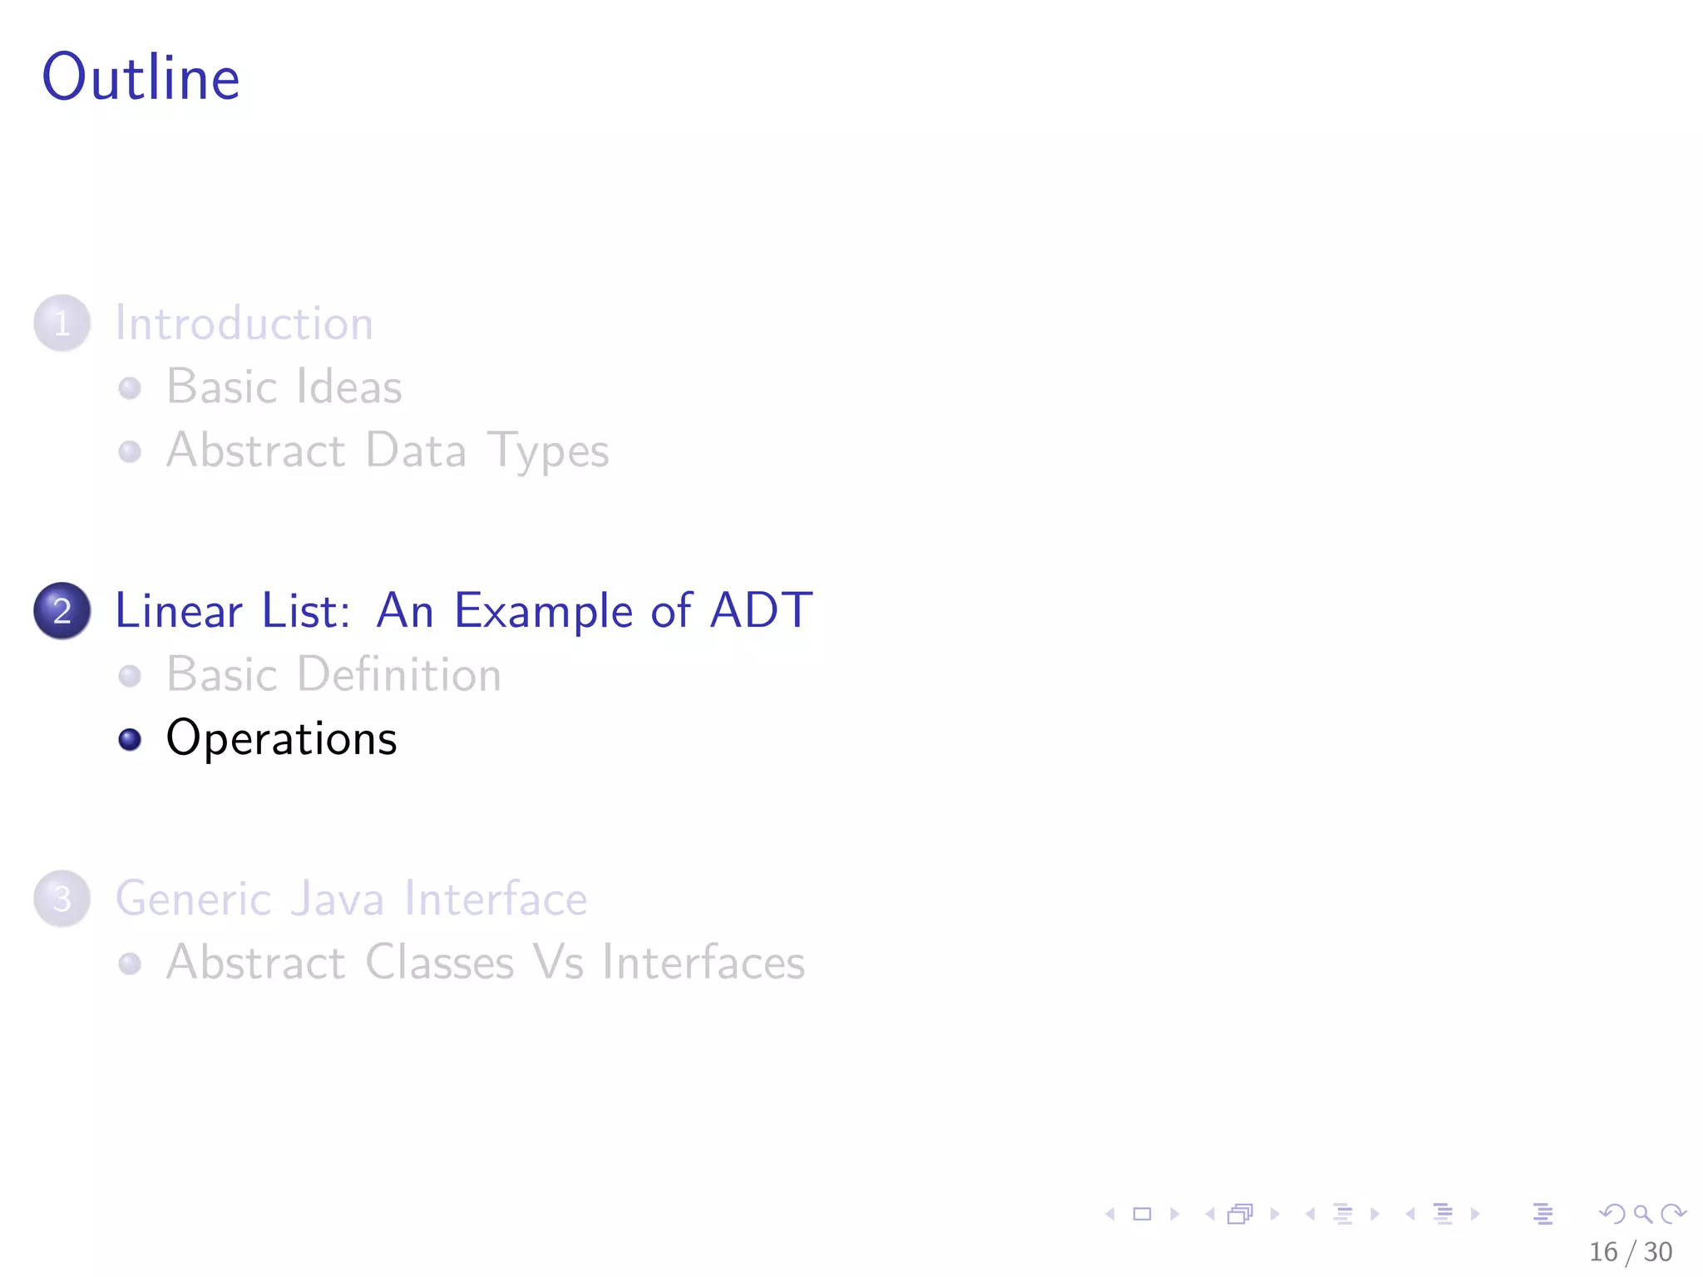This screenshot has height=1277, width=1703.
Task: Jump to previous subsection arrow
Action: [1311, 1214]
